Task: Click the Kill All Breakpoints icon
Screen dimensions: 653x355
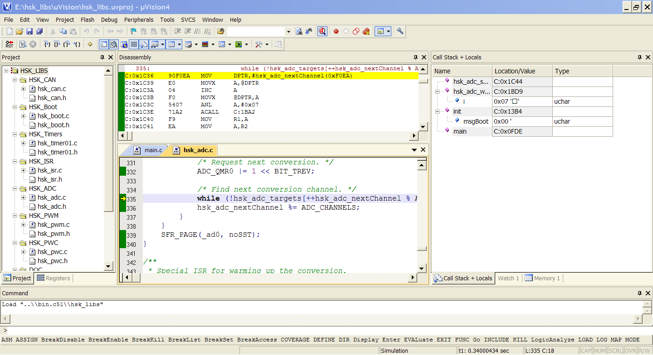Action: pyautogui.click(x=366, y=31)
